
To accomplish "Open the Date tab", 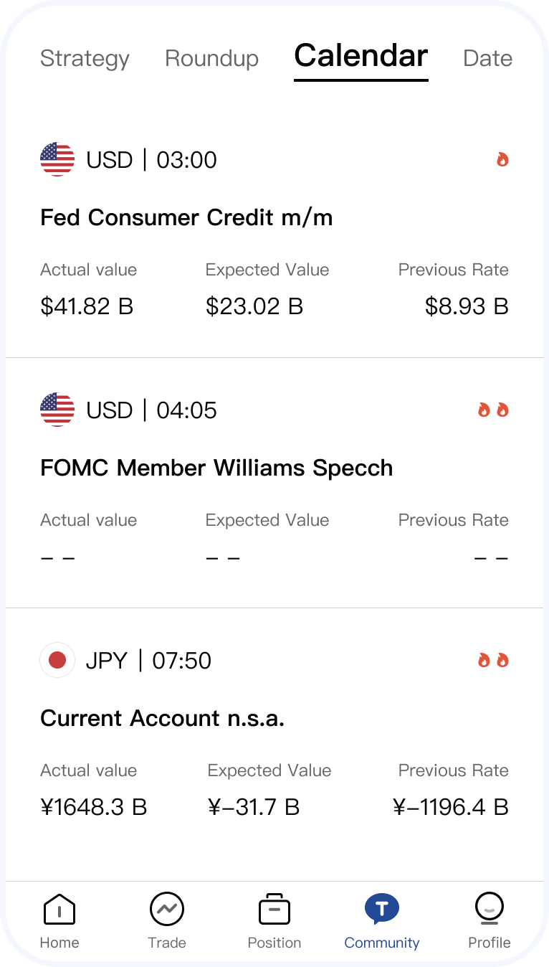I will [487, 58].
